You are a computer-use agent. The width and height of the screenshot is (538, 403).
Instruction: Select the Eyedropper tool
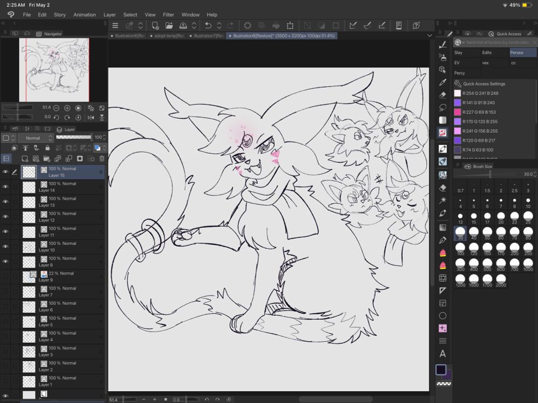point(443,82)
